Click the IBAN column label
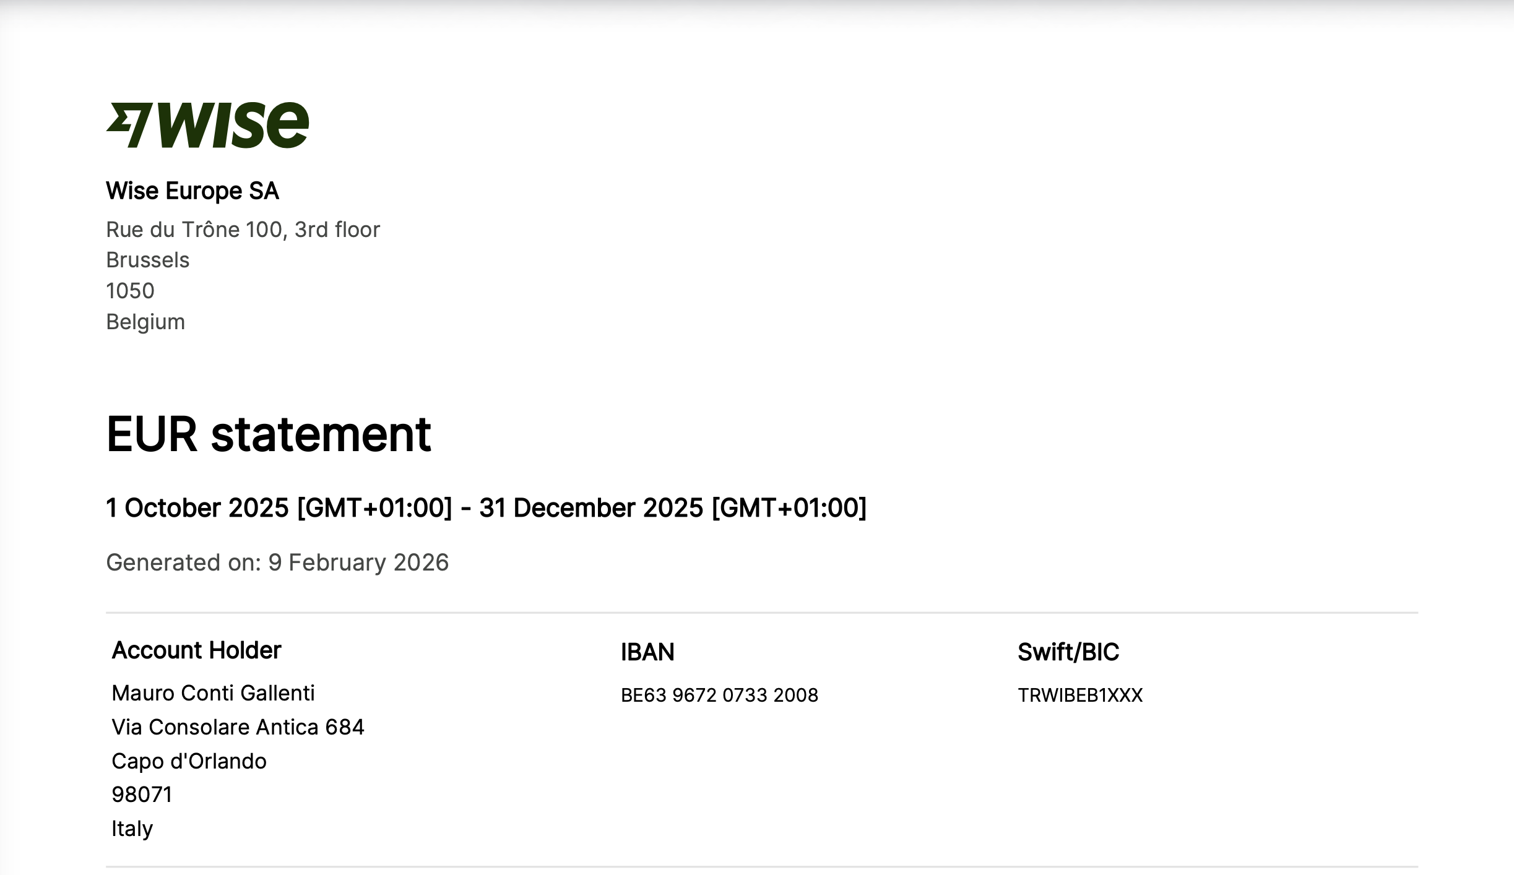The width and height of the screenshot is (1514, 875). pyautogui.click(x=647, y=652)
